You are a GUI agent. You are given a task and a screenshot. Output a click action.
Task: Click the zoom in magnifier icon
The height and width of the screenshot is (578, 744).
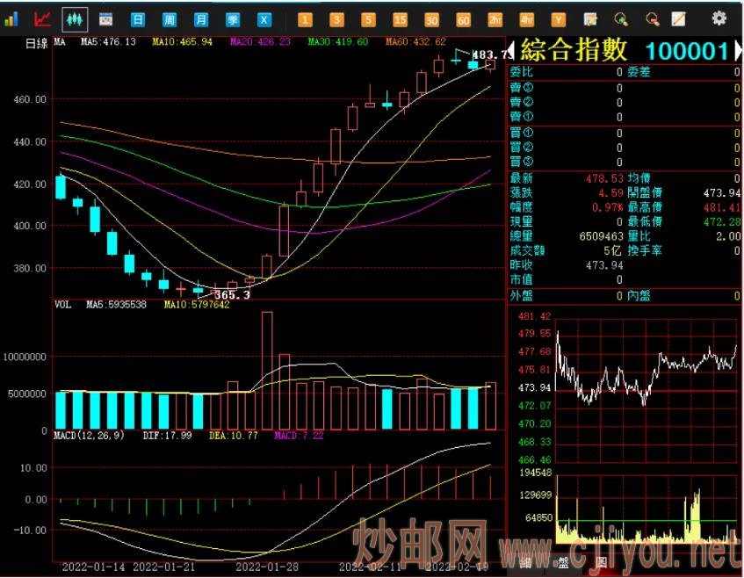coord(621,18)
